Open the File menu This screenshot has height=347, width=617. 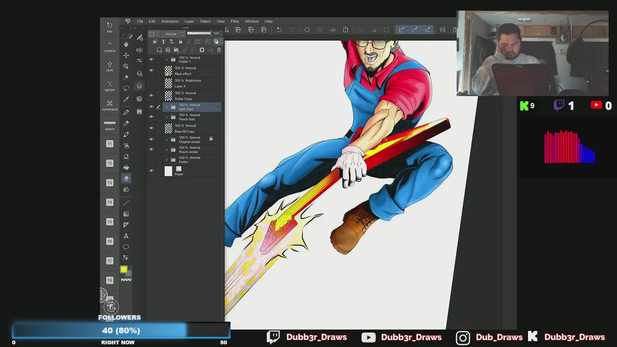click(140, 21)
